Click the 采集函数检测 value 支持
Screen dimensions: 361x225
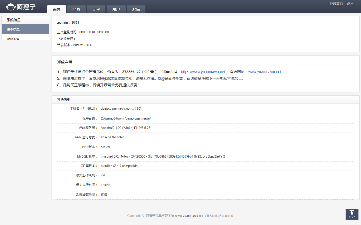(x=104, y=195)
